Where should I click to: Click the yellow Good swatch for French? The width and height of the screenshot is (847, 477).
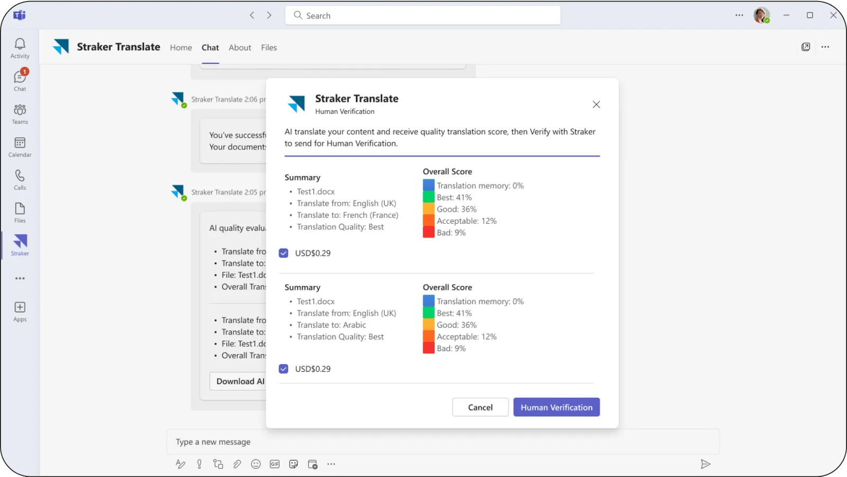429,209
